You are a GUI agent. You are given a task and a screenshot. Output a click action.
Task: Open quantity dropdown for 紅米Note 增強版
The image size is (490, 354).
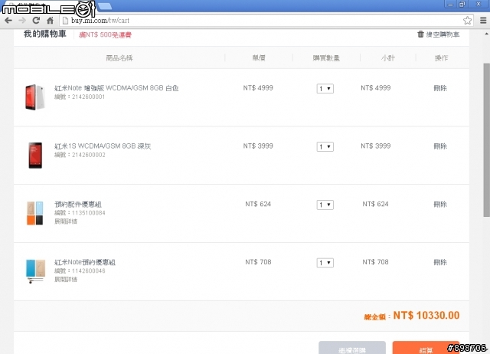click(x=325, y=89)
